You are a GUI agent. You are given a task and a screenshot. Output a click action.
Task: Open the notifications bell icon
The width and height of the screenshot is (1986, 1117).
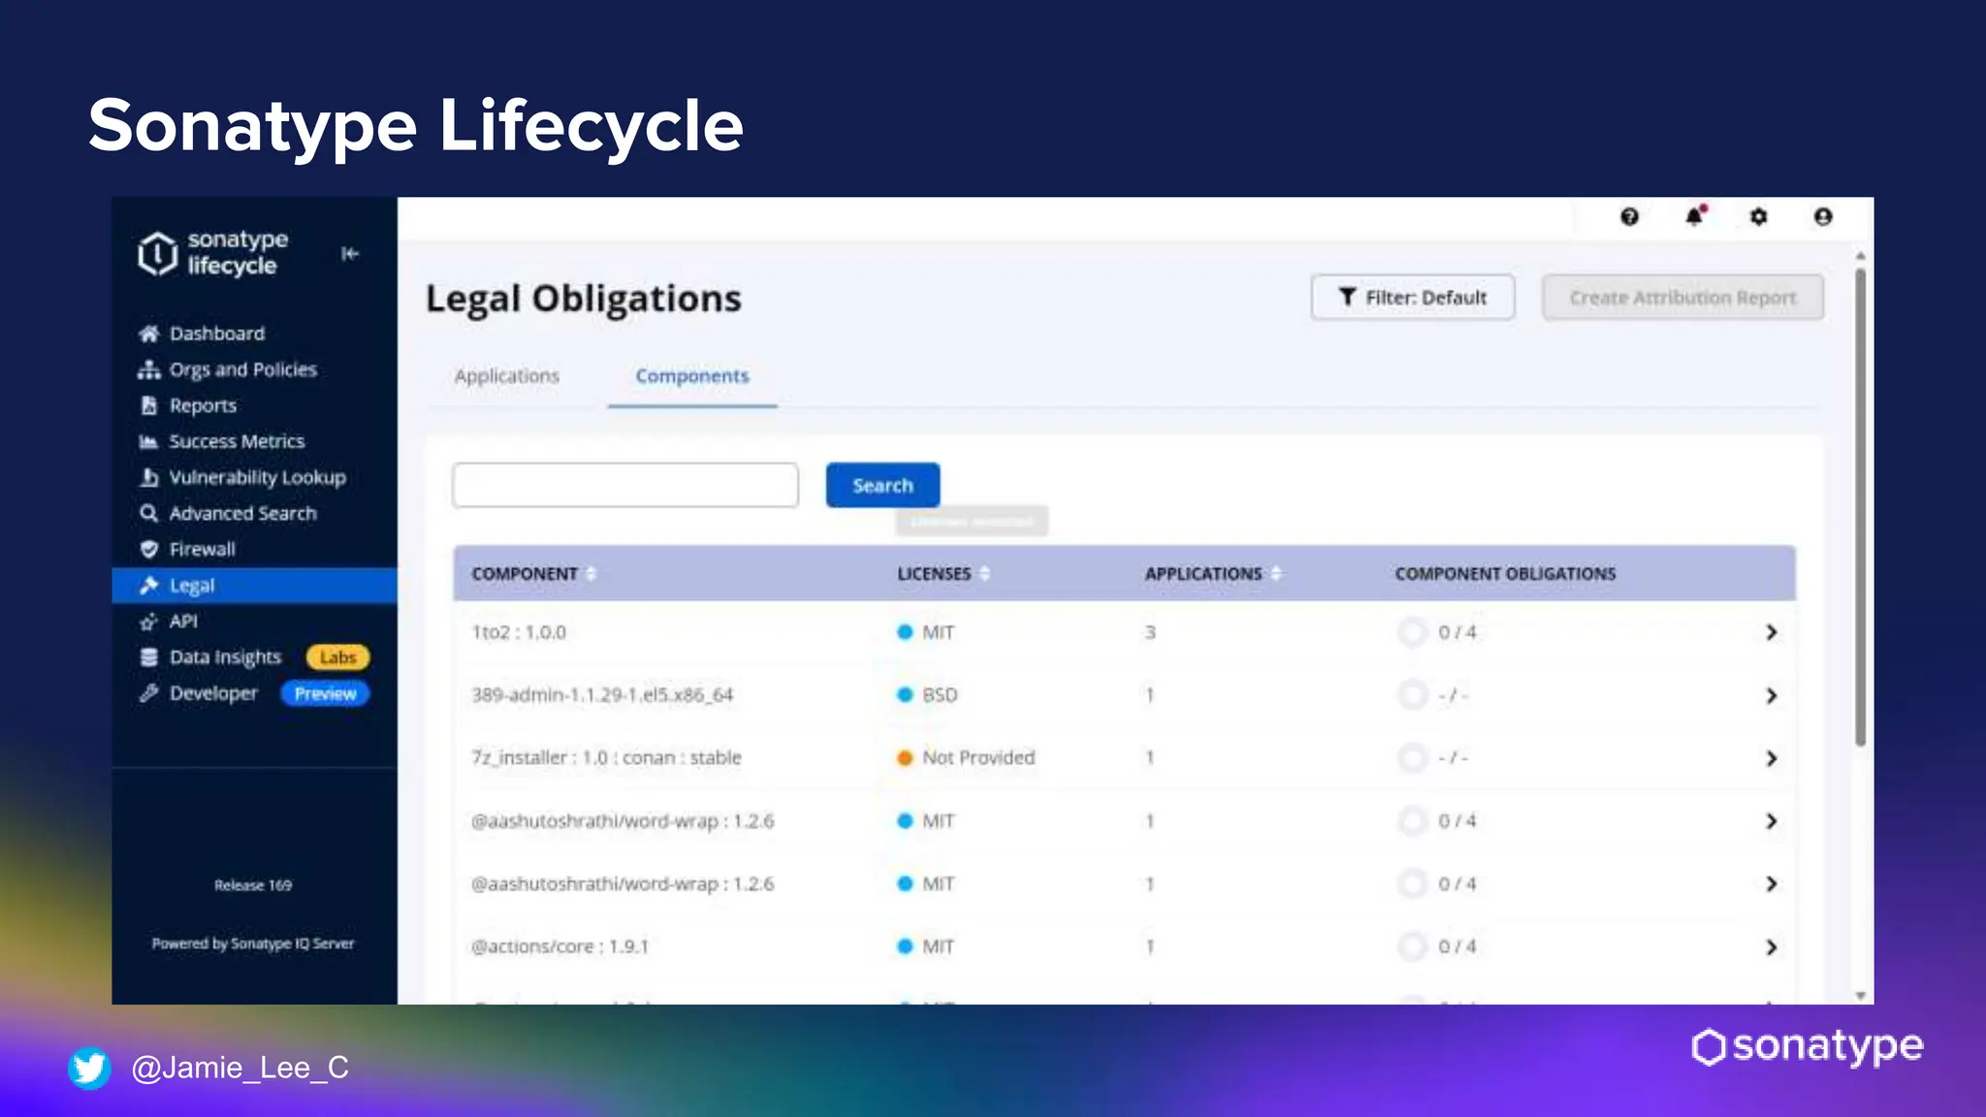pos(1694,217)
